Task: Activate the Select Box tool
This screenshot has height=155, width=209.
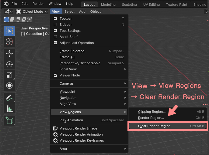Action: [9, 31]
